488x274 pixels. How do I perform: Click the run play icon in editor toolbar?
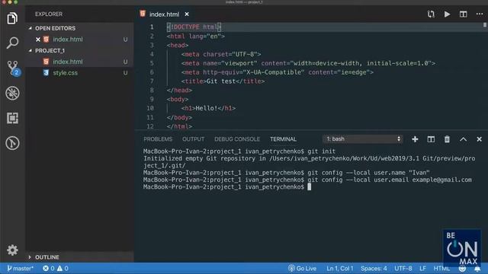tap(448, 14)
